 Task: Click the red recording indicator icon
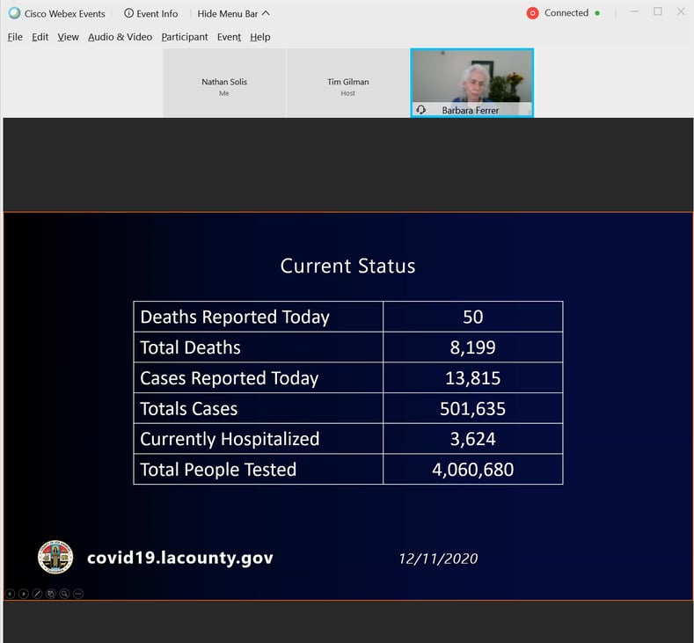click(x=532, y=13)
